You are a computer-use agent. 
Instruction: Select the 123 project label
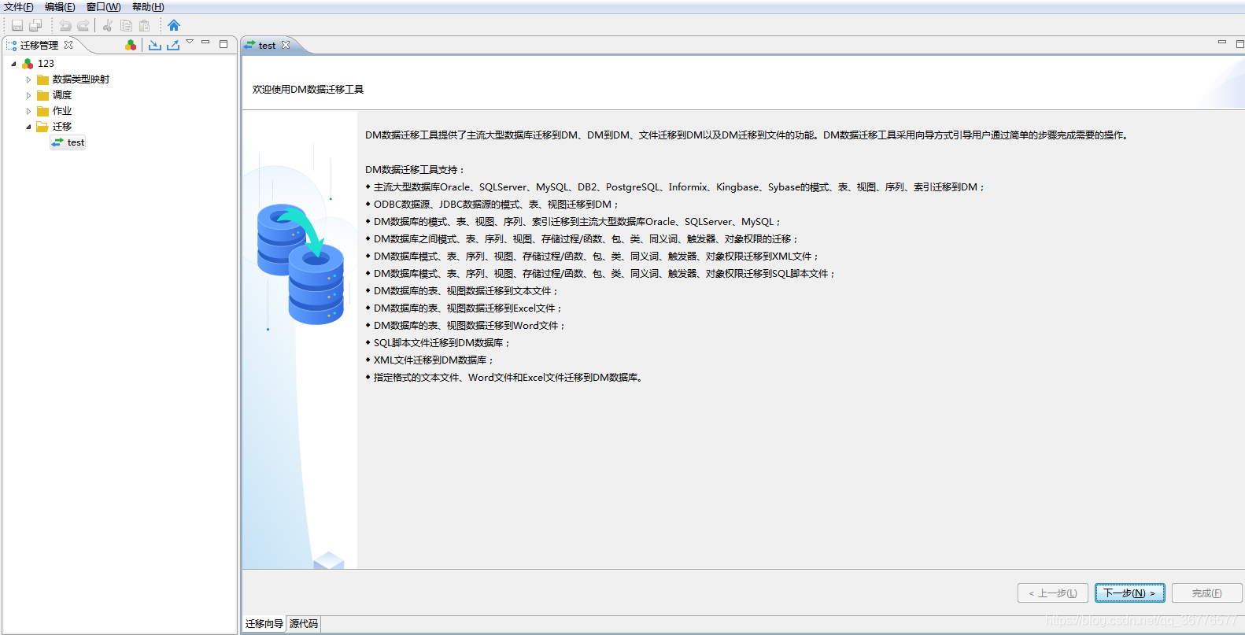tap(46, 64)
